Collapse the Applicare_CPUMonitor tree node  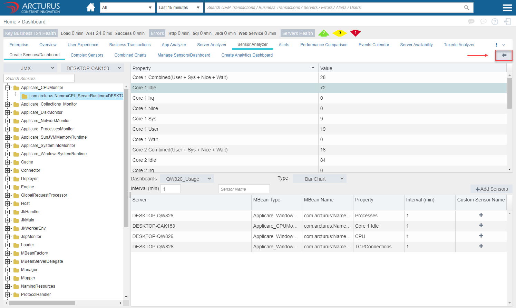point(8,88)
